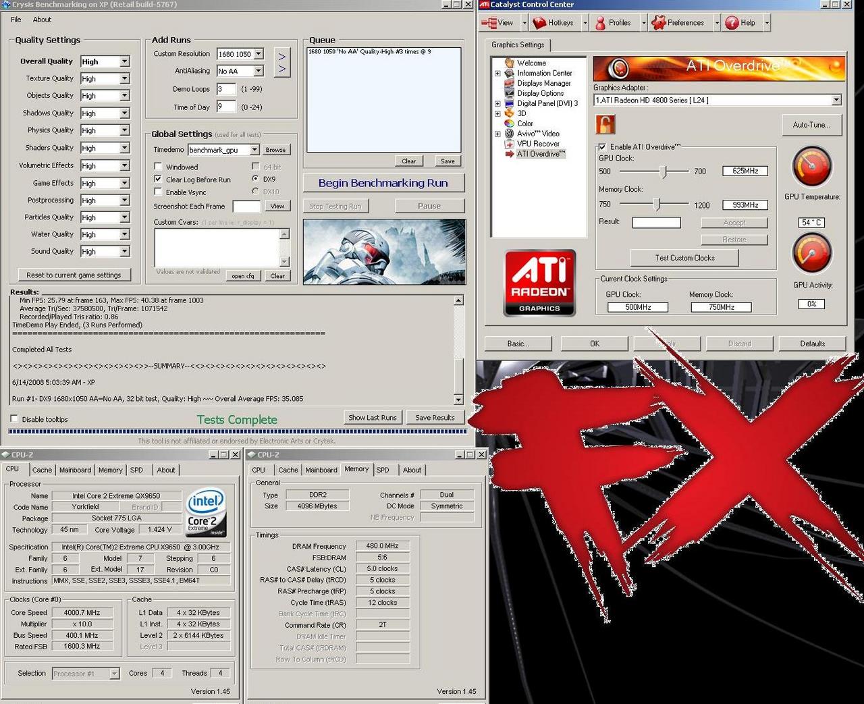864x704 pixels.
Task: Open the Custom Resolution dropdown
Action: point(259,54)
